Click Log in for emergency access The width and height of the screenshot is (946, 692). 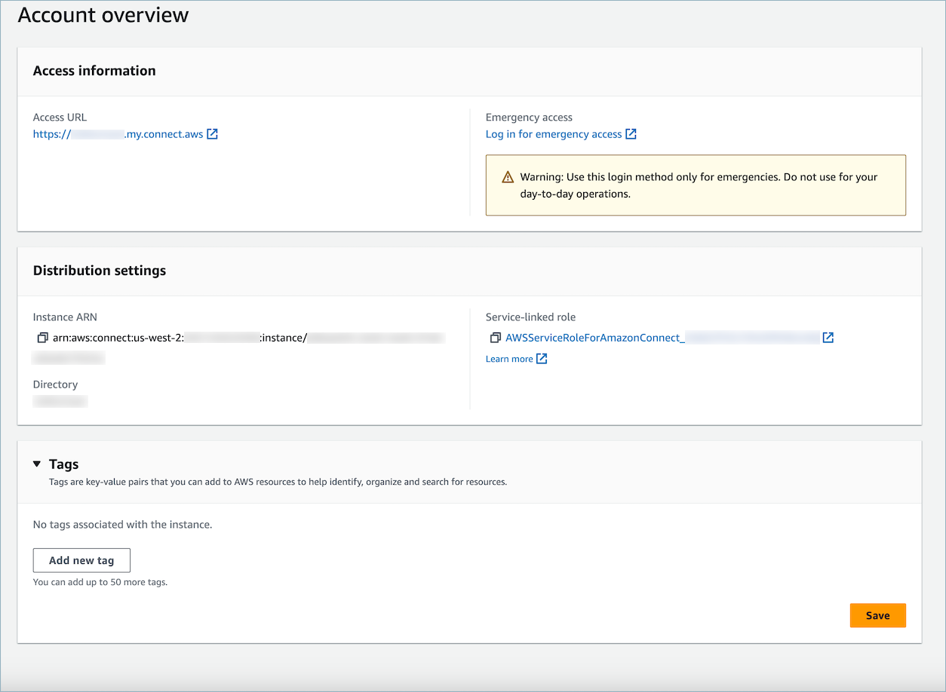pyautogui.click(x=554, y=134)
